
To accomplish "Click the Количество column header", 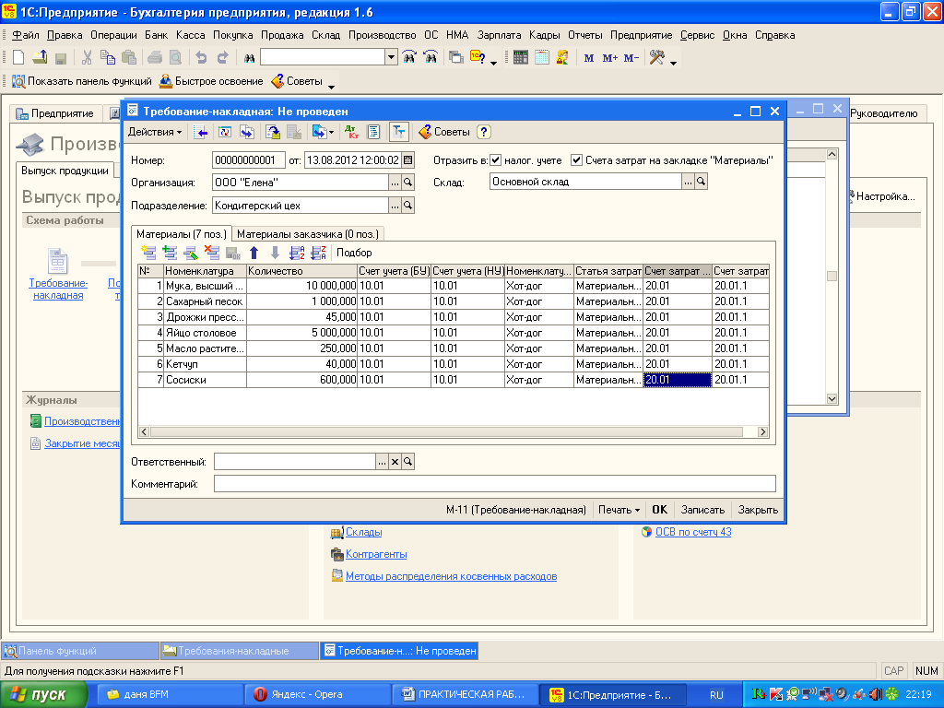I will click(301, 271).
